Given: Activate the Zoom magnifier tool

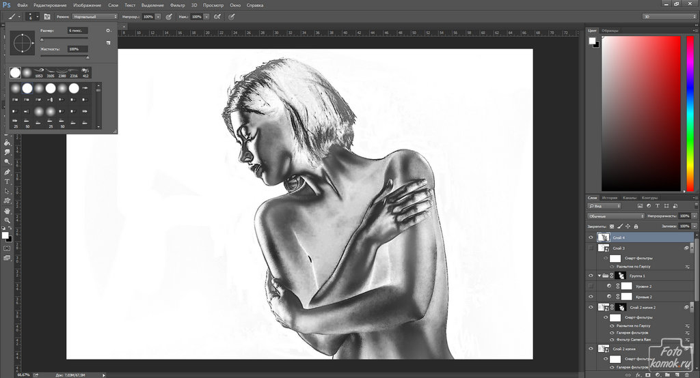Looking at the screenshot, I should (x=7, y=220).
